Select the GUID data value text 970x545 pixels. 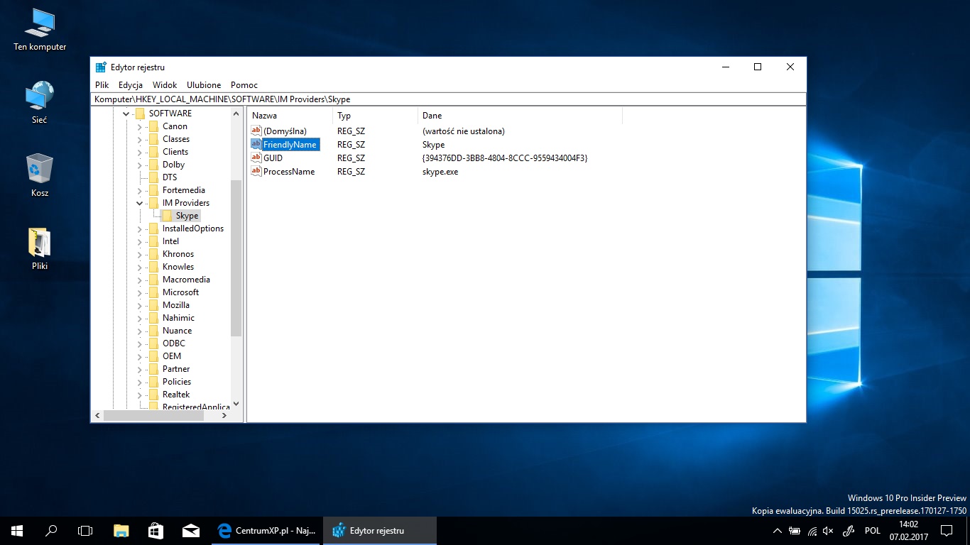tap(505, 158)
